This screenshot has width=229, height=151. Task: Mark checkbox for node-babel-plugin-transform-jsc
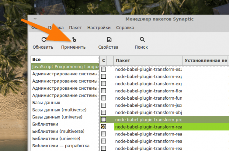pyautogui.click(x=103, y=105)
